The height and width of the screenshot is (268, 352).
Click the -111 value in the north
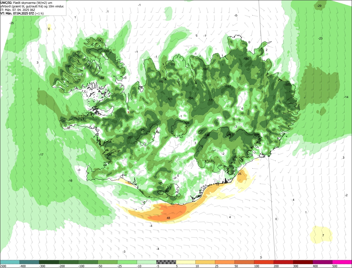pos(172,64)
